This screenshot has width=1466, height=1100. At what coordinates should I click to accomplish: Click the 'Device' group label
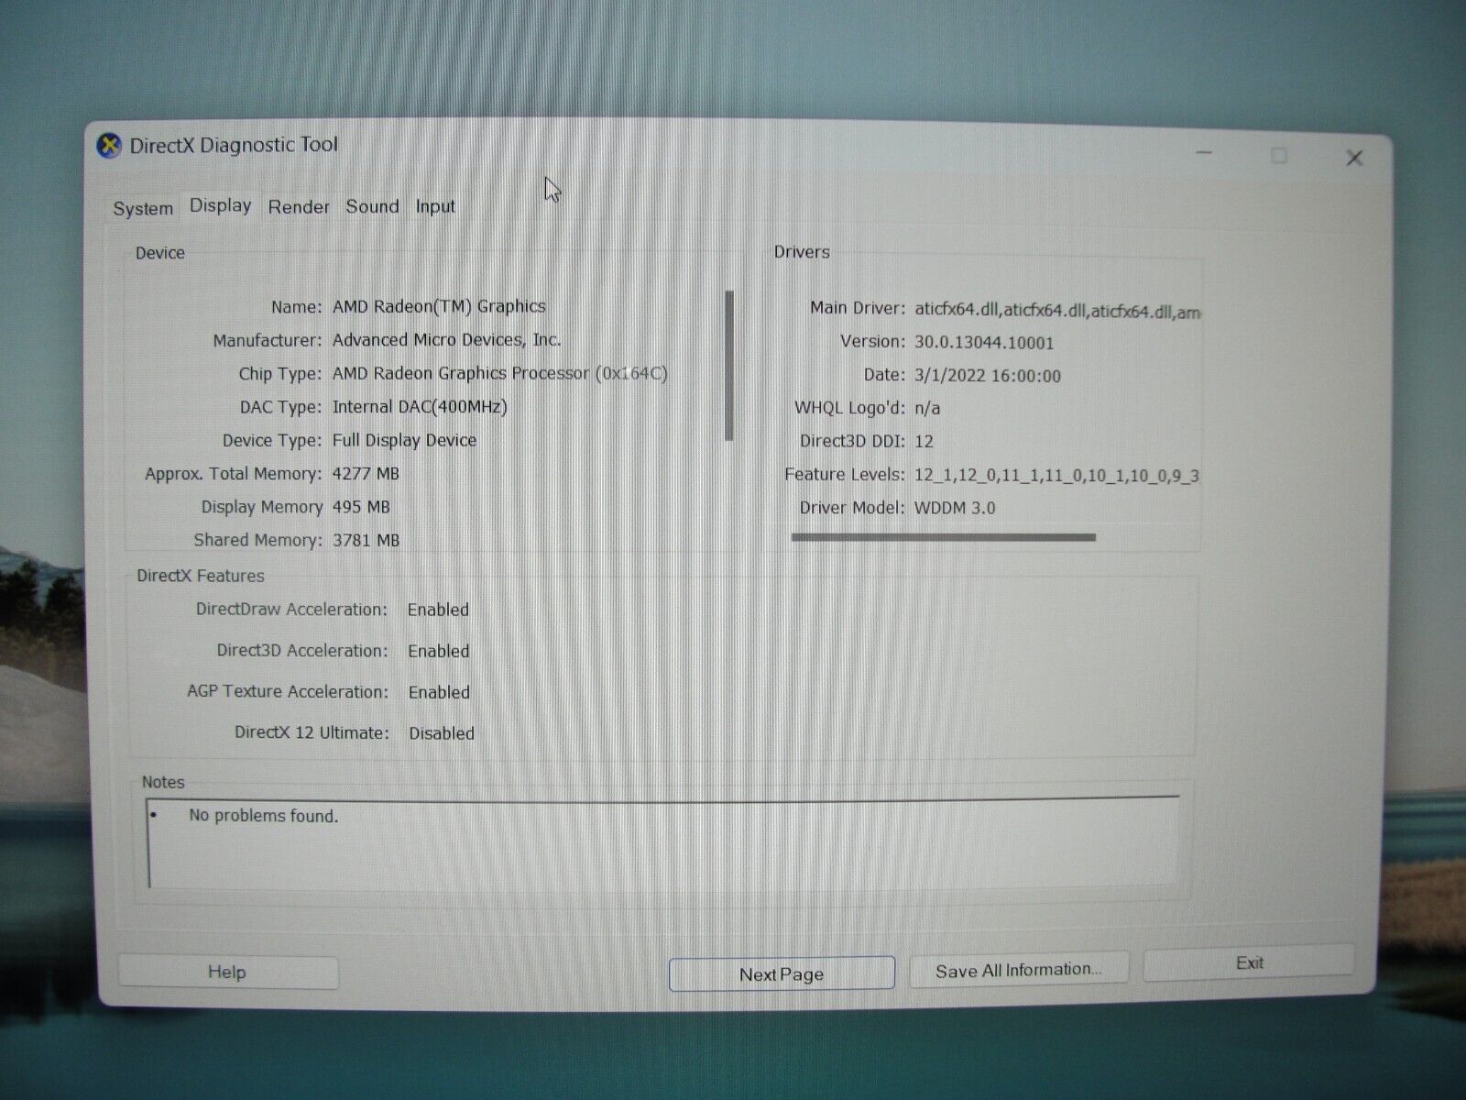pos(160,253)
